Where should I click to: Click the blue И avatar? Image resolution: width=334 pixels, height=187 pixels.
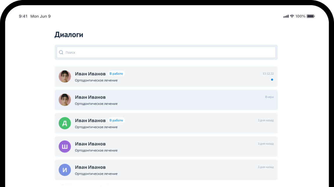coord(65,170)
